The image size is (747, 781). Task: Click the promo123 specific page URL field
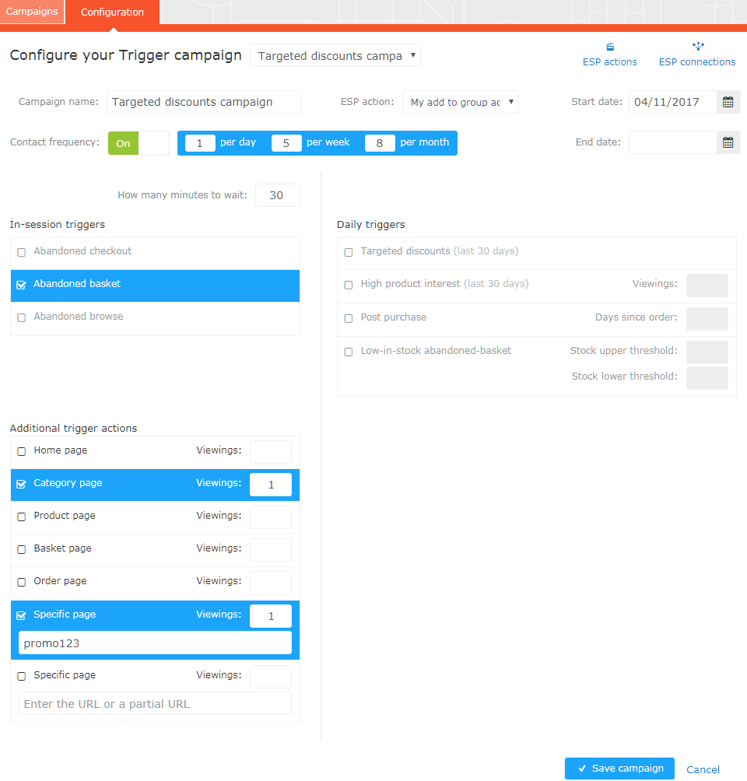154,643
